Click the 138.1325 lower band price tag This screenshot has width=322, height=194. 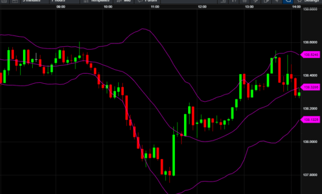[x=310, y=119]
